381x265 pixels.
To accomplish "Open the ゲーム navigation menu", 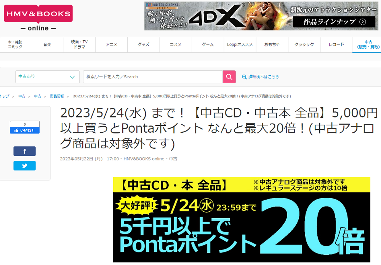I will pos(208,44).
